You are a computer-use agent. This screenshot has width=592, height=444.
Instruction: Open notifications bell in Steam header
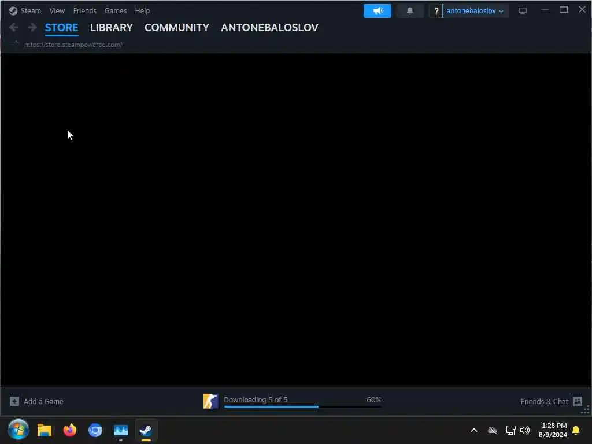(410, 11)
